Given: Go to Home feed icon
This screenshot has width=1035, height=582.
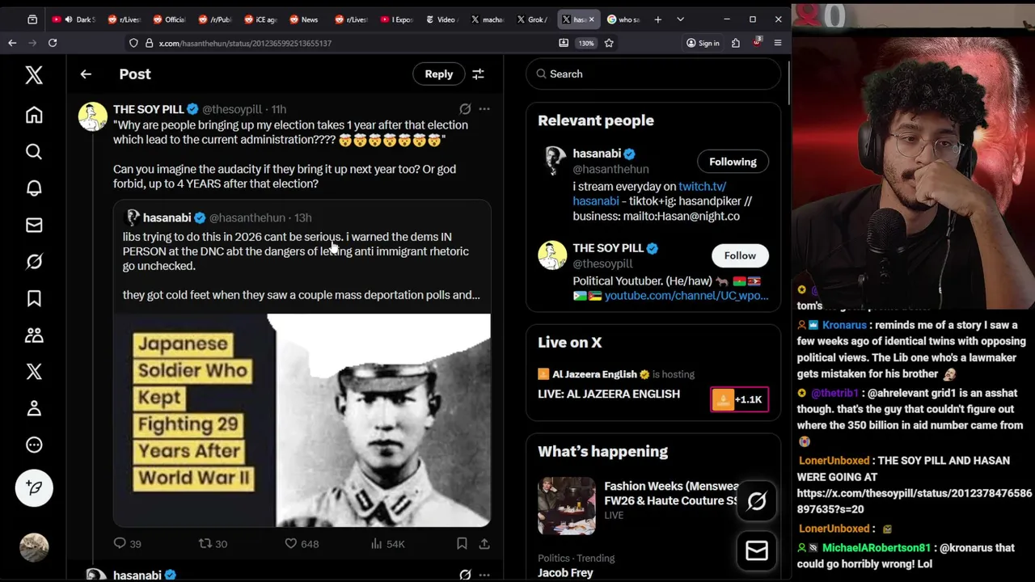Looking at the screenshot, I should (34, 115).
